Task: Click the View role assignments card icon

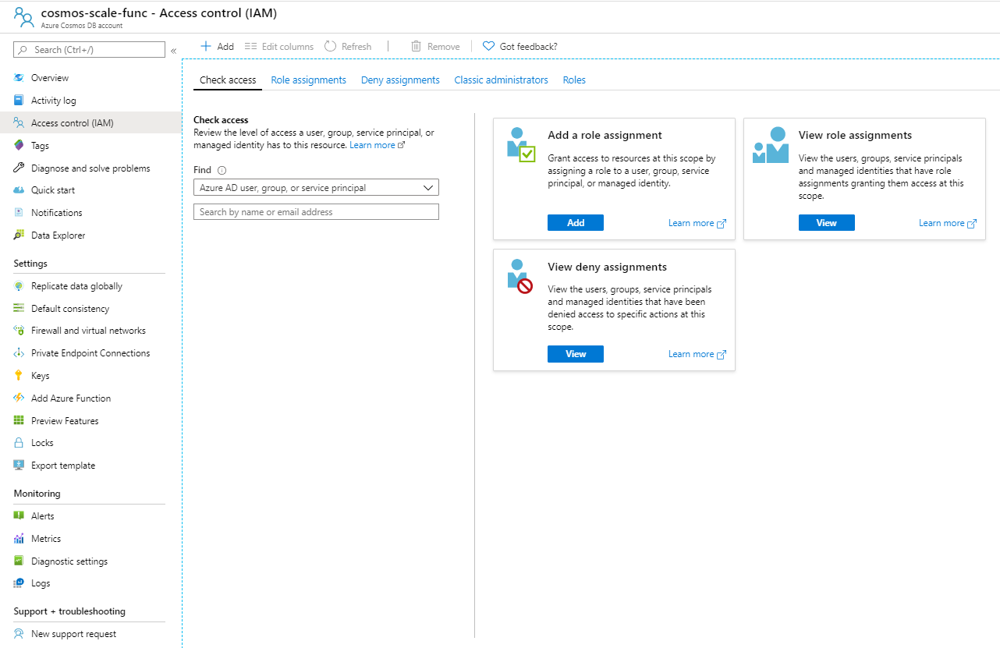Action: [x=771, y=145]
